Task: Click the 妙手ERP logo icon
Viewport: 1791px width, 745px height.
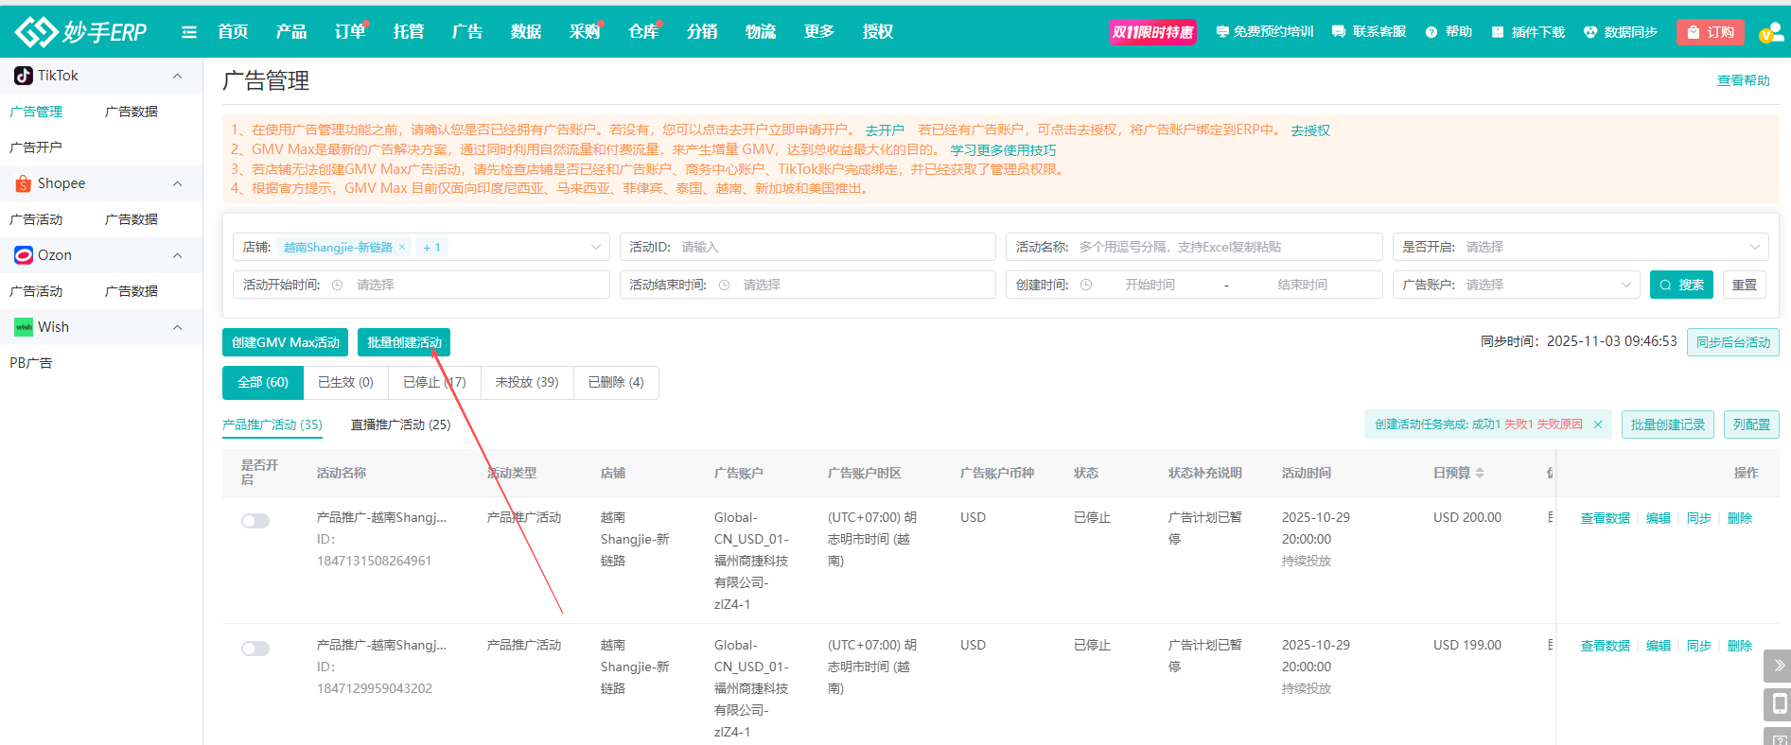Action: point(36,31)
